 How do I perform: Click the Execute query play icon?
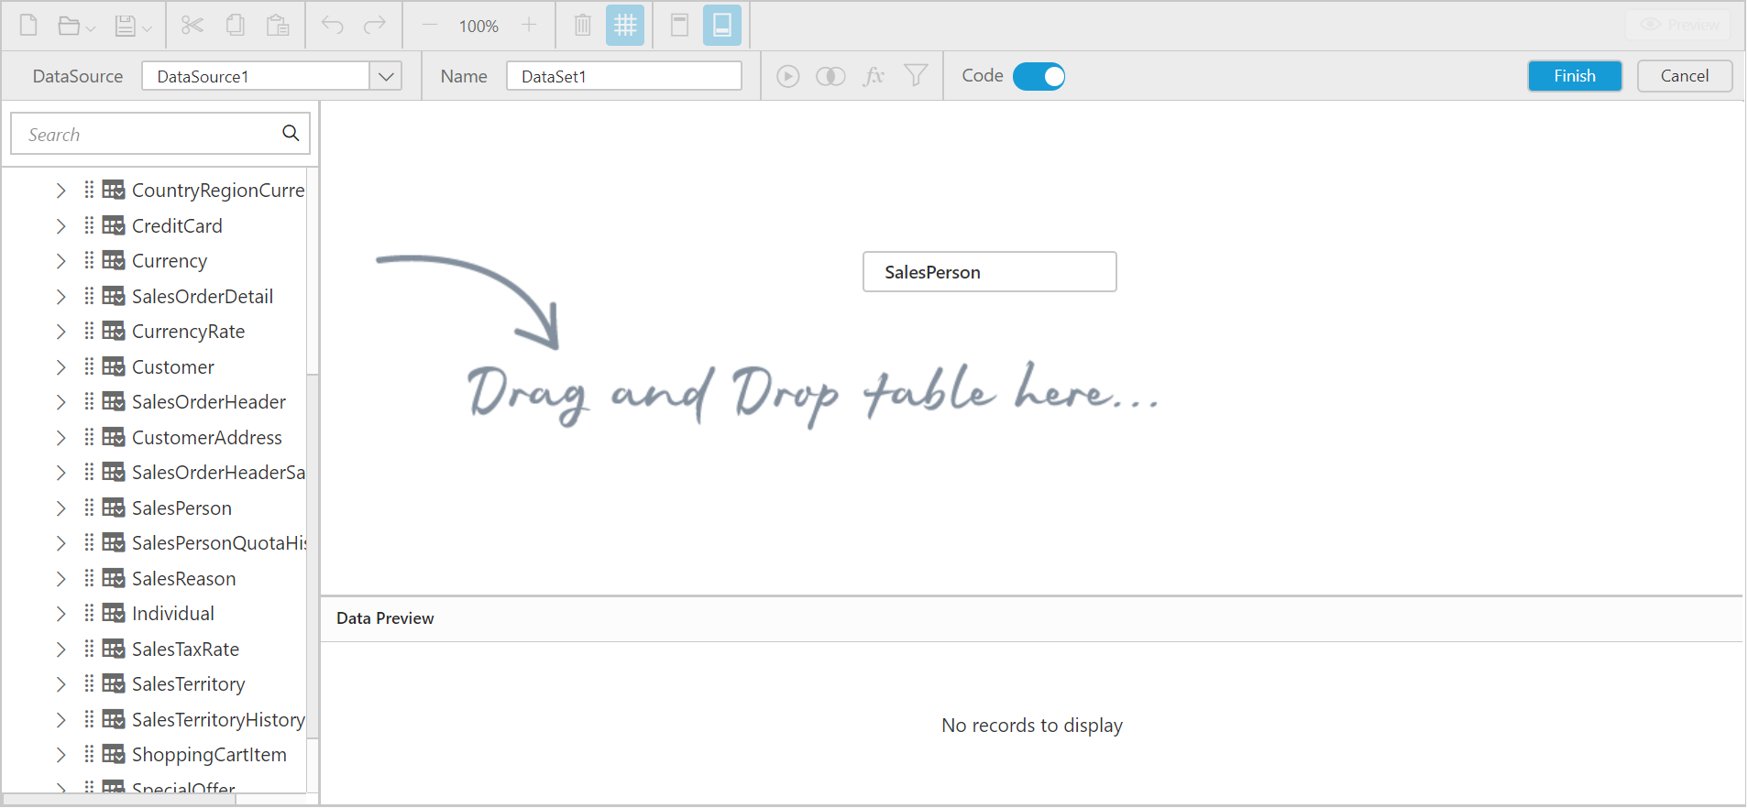787,76
